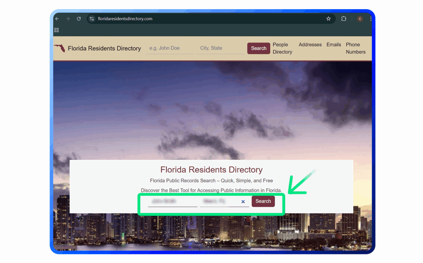Click the Florida state logo icon
This screenshot has width=423, height=263.
click(x=59, y=48)
